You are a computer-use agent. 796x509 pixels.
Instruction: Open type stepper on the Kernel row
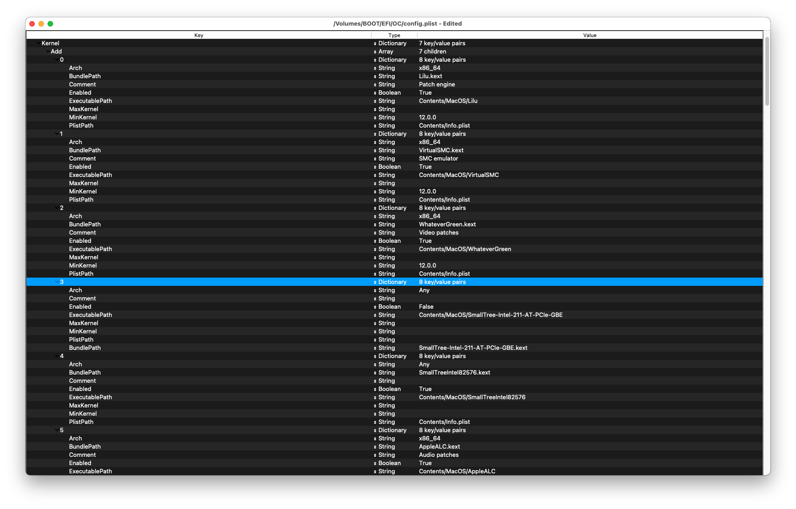(375, 43)
